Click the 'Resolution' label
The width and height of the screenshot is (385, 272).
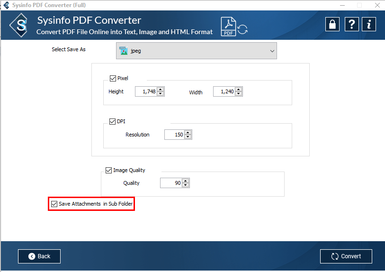137,135
